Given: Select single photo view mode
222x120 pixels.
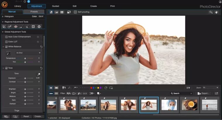Looking at the screenshot, I should [x=51, y=88].
